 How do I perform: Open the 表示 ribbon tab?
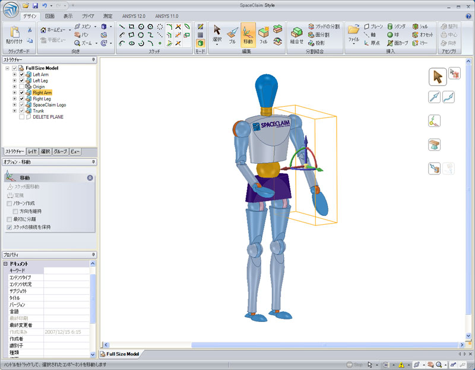click(68, 16)
